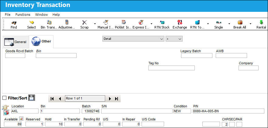Click the Available field showing 89
This screenshot has height=128, width=268.
pyautogui.click(x=13, y=124)
